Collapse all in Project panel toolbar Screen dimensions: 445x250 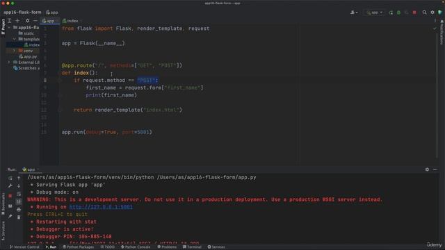click(x=17, y=21)
